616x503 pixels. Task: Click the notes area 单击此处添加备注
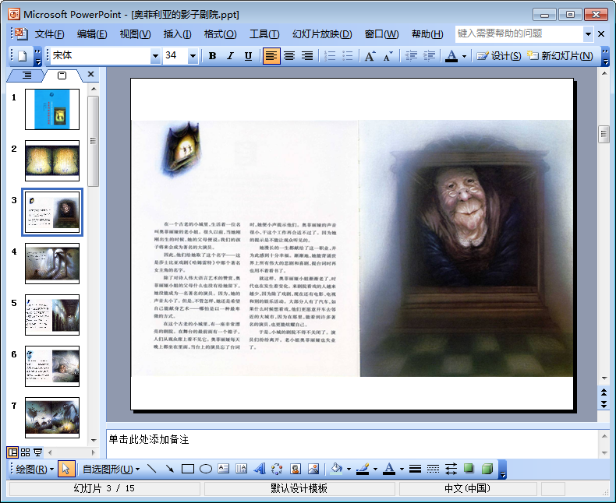click(148, 439)
